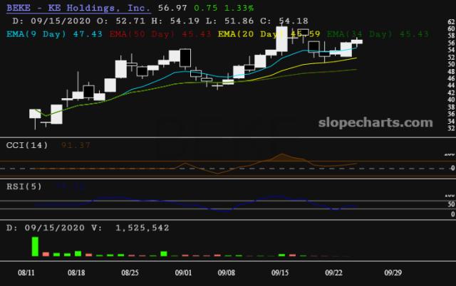Click the 09/01 date axis marker
This screenshot has height=286, width=456.
coord(184,272)
